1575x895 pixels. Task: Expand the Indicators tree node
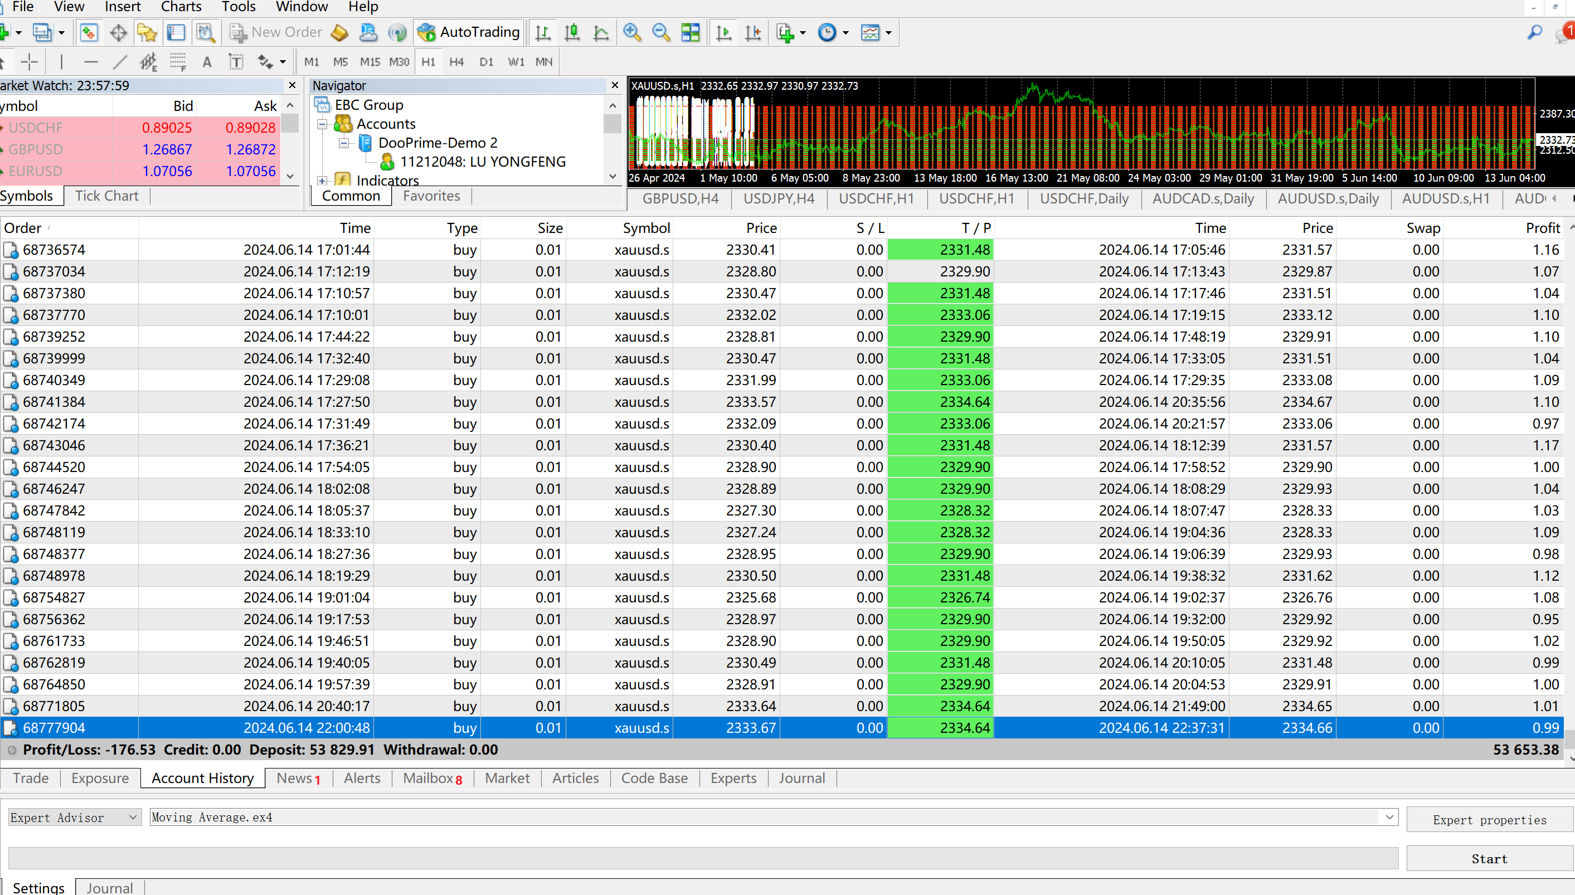[x=322, y=181]
